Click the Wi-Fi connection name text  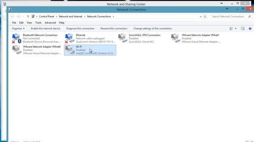click(x=79, y=47)
